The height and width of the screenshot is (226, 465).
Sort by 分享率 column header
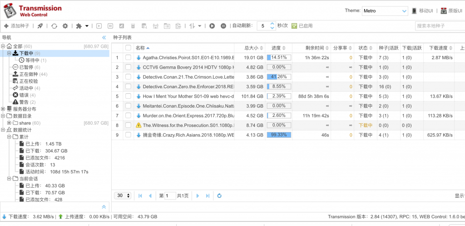pyautogui.click(x=342, y=48)
